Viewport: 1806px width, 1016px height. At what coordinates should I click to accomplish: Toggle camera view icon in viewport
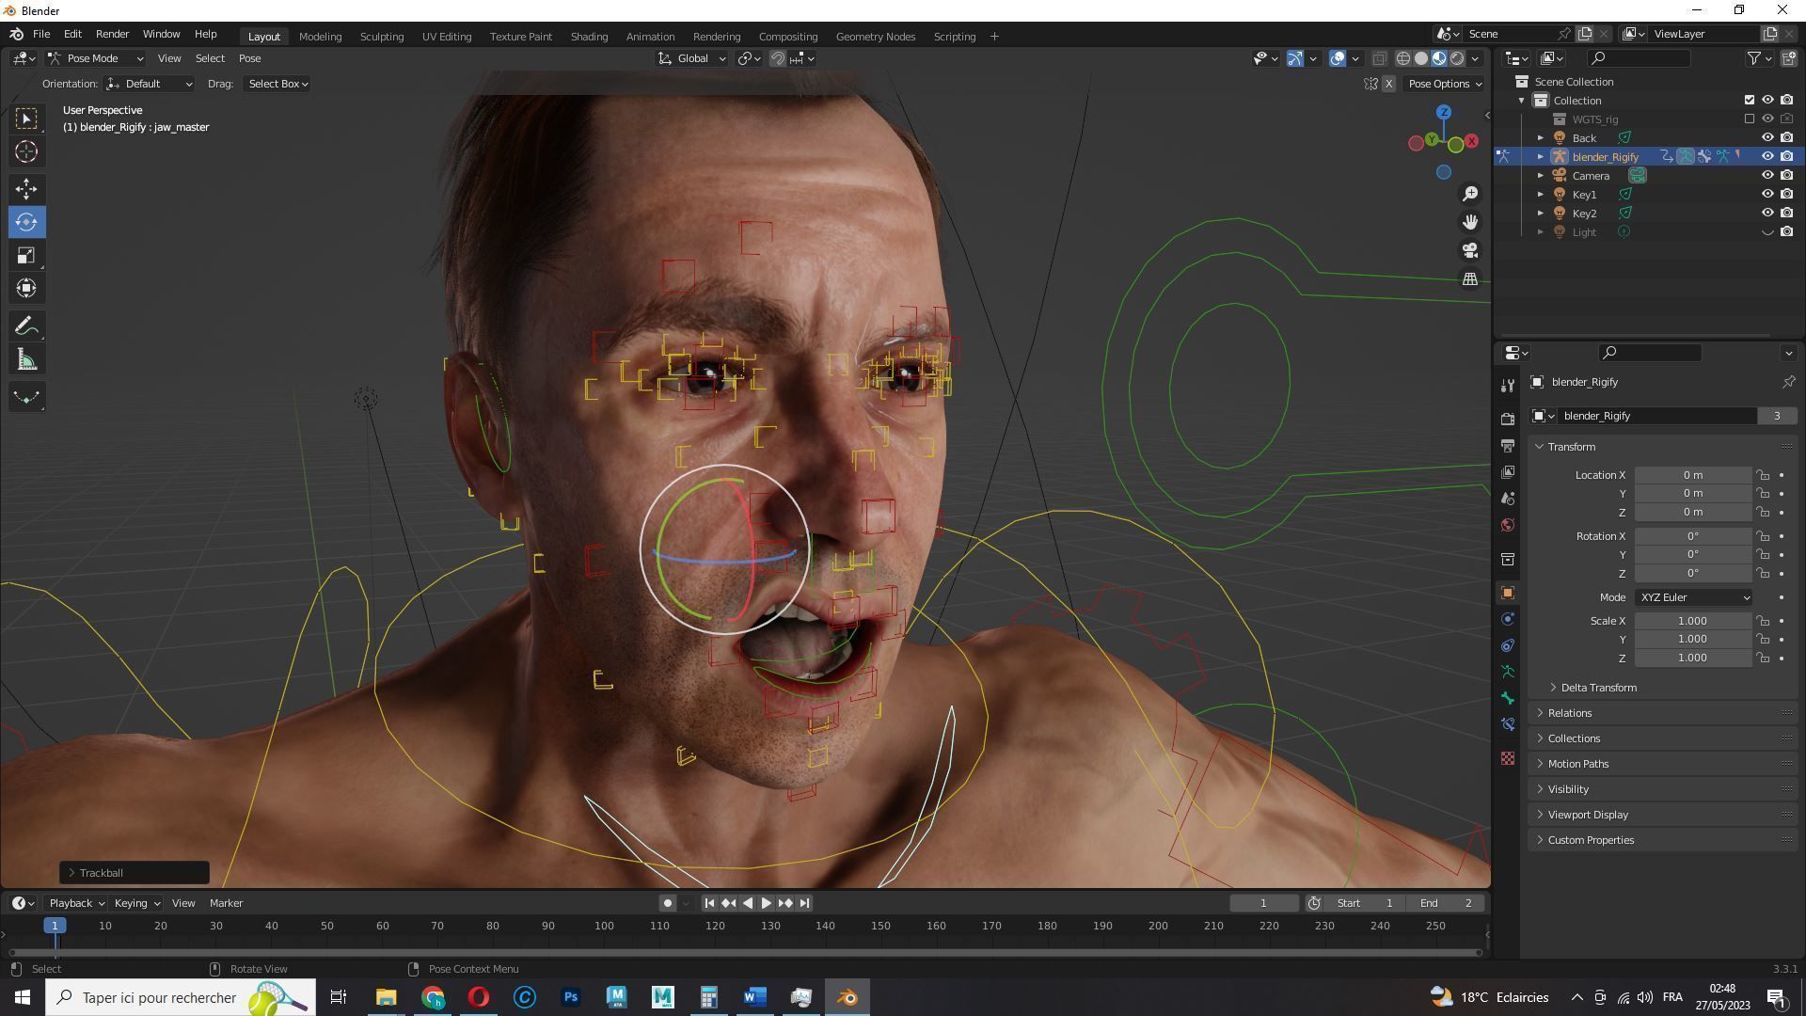(1470, 251)
